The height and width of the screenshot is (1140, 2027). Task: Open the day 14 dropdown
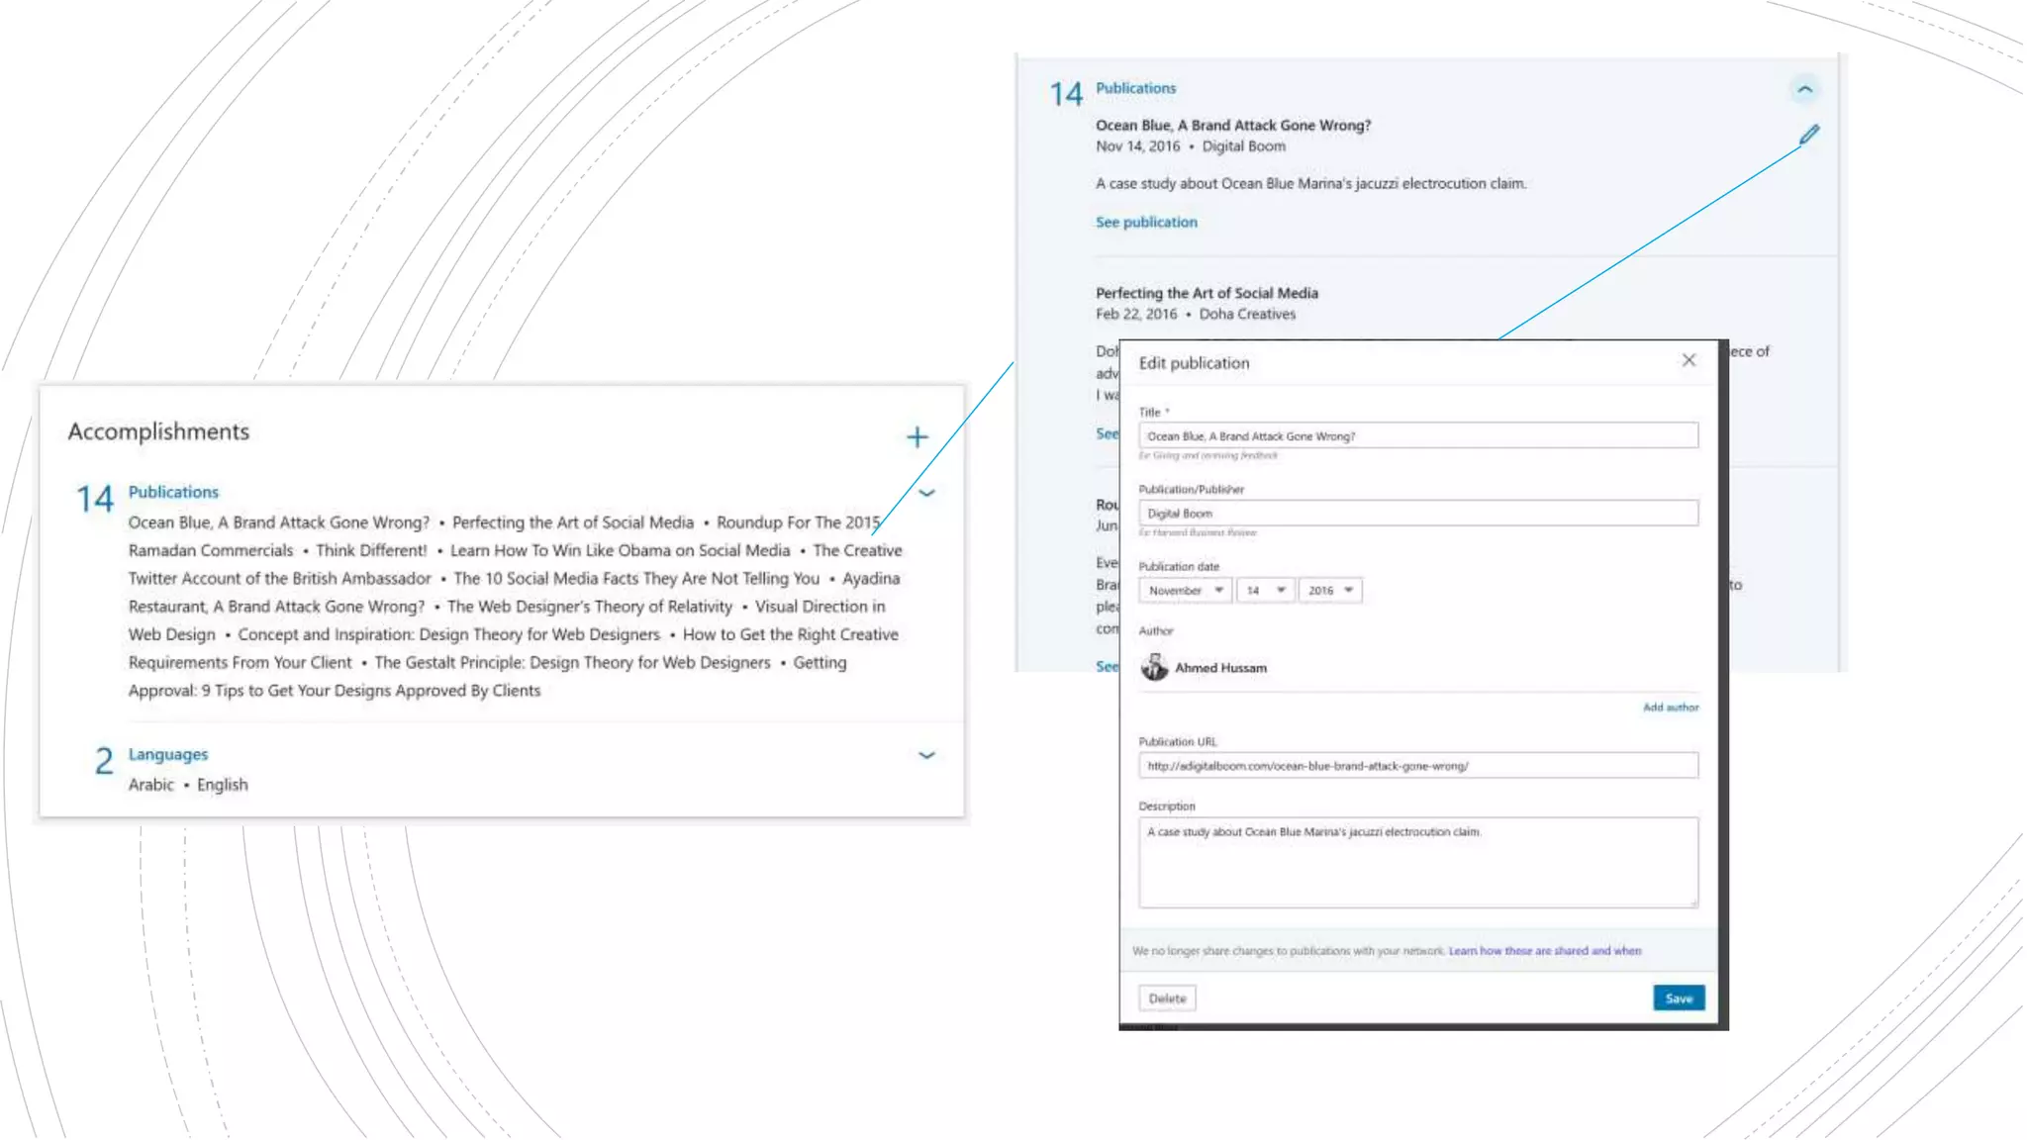coord(1264,590)
